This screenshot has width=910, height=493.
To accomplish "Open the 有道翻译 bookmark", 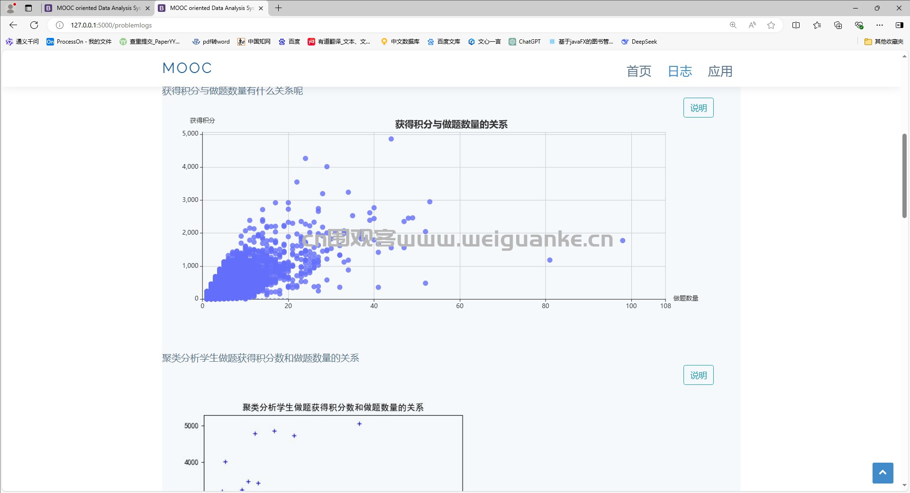I will [339, 42].
